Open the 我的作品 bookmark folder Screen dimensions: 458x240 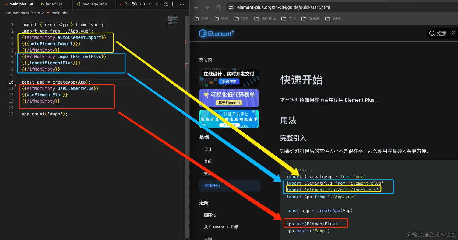[265, 19]
